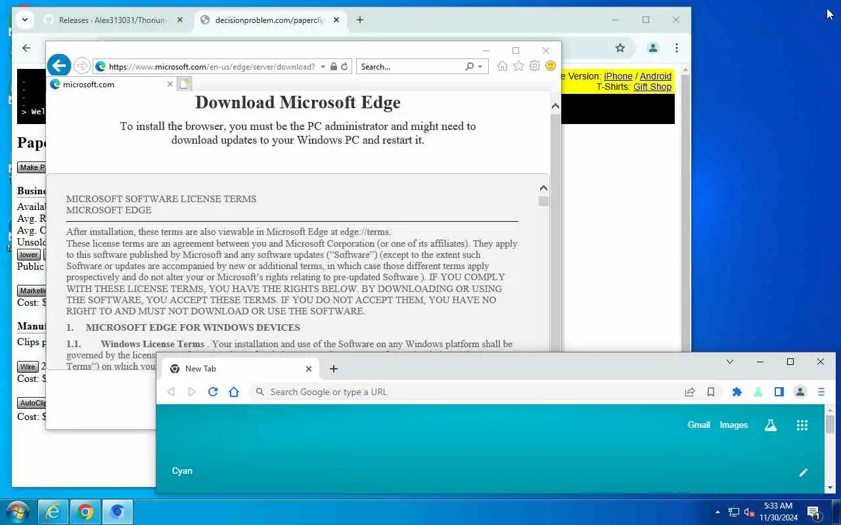Open the Gift Shop link
The image size is (841, 525).
652,87
